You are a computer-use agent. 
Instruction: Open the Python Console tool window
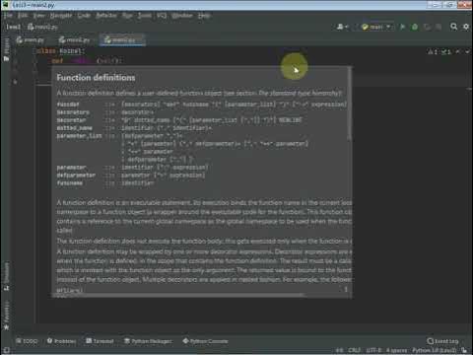206,341
